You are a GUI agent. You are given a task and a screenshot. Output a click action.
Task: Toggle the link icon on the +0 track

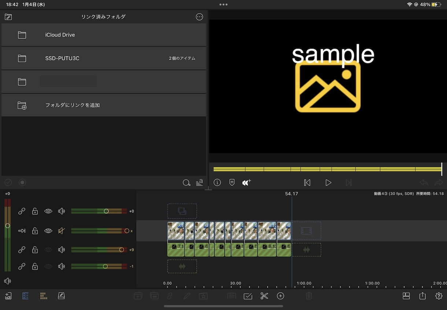coord(22,211)
